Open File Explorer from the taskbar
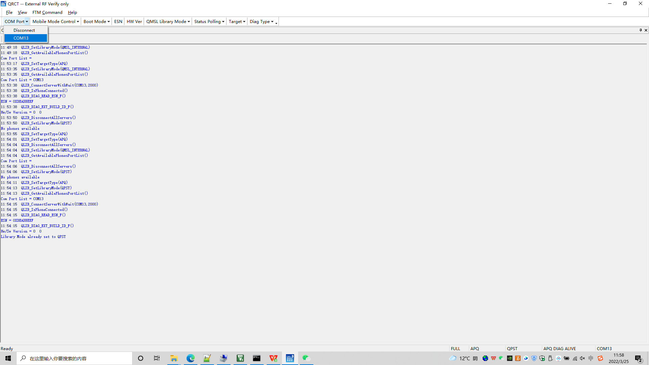The image size is (649, 365). point(174,358)
